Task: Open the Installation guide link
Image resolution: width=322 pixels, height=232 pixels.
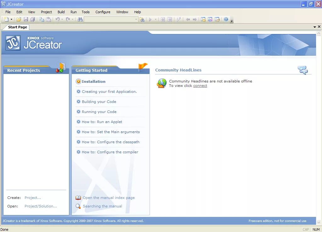Action: coord(93,82)
